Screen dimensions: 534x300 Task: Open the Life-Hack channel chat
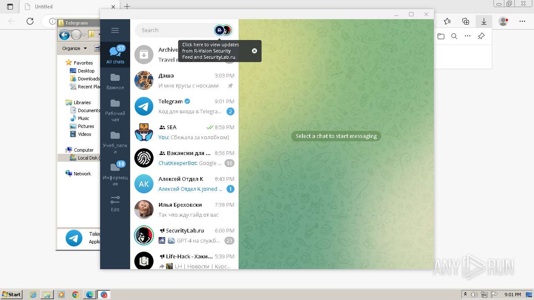click(x=184, y=259)
